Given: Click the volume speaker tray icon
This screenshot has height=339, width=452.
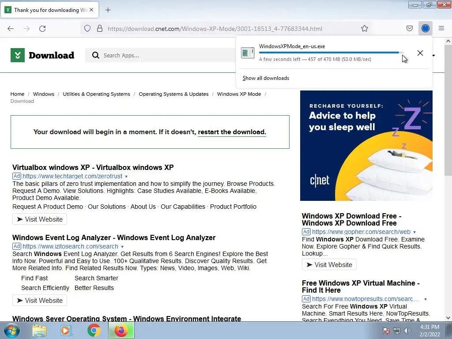Looking at the screenshot, I should coord(407,331).
